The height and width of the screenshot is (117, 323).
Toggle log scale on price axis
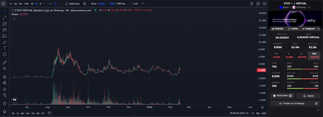[x=258, y=113]
